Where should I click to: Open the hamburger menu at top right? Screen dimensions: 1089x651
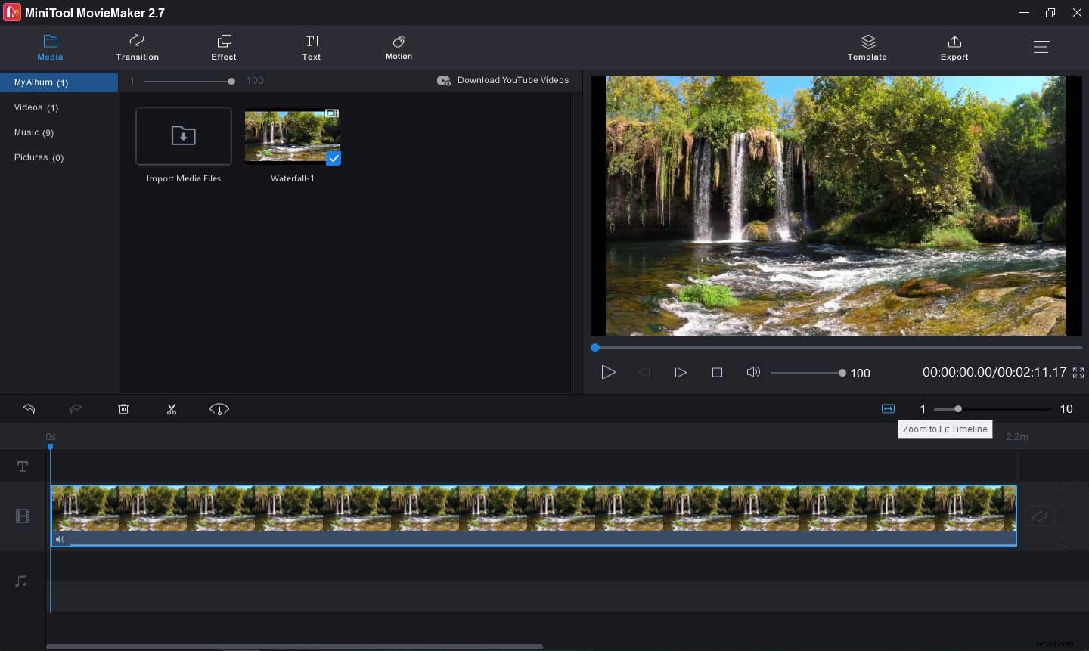click(x=1041, y=47)
